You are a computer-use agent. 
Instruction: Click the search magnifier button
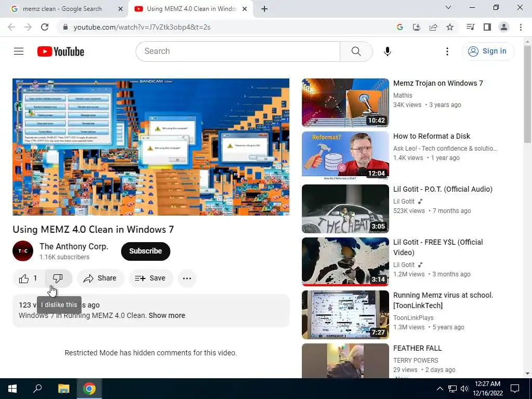click(356, 51)
